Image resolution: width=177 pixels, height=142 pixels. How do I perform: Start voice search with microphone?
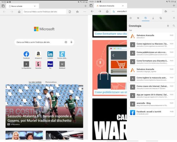[71, 42]
